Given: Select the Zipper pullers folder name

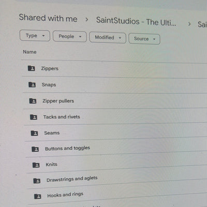Looking at the screenshot, I should (x=58, y=101).
